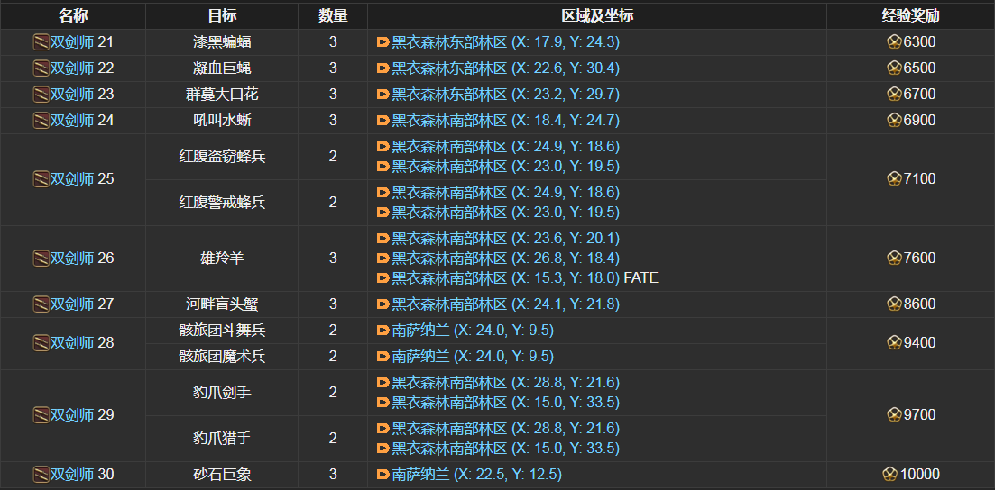Screen dimensions: 995x490
Task: Click experience icon next to 9400
Action: [x=894, y=343]
